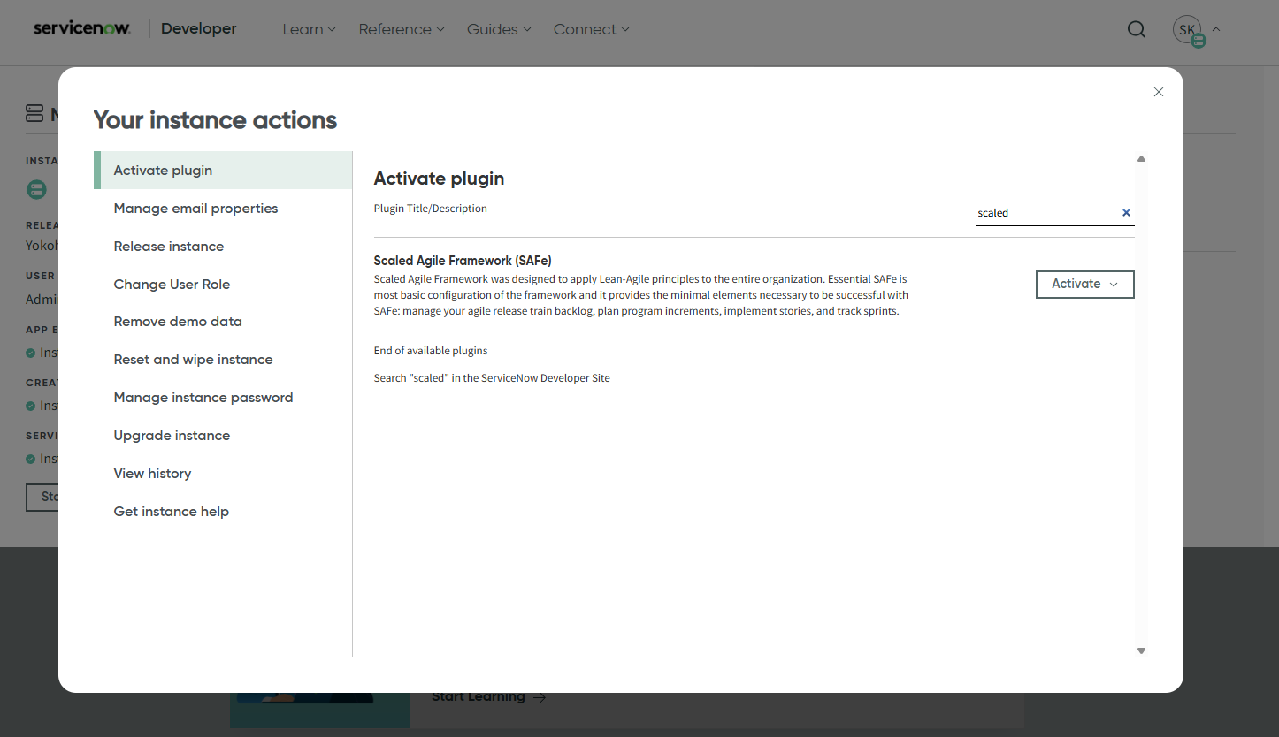Expand the Activate dropdown for SAFe plugin

click(x=1084, y=284)
